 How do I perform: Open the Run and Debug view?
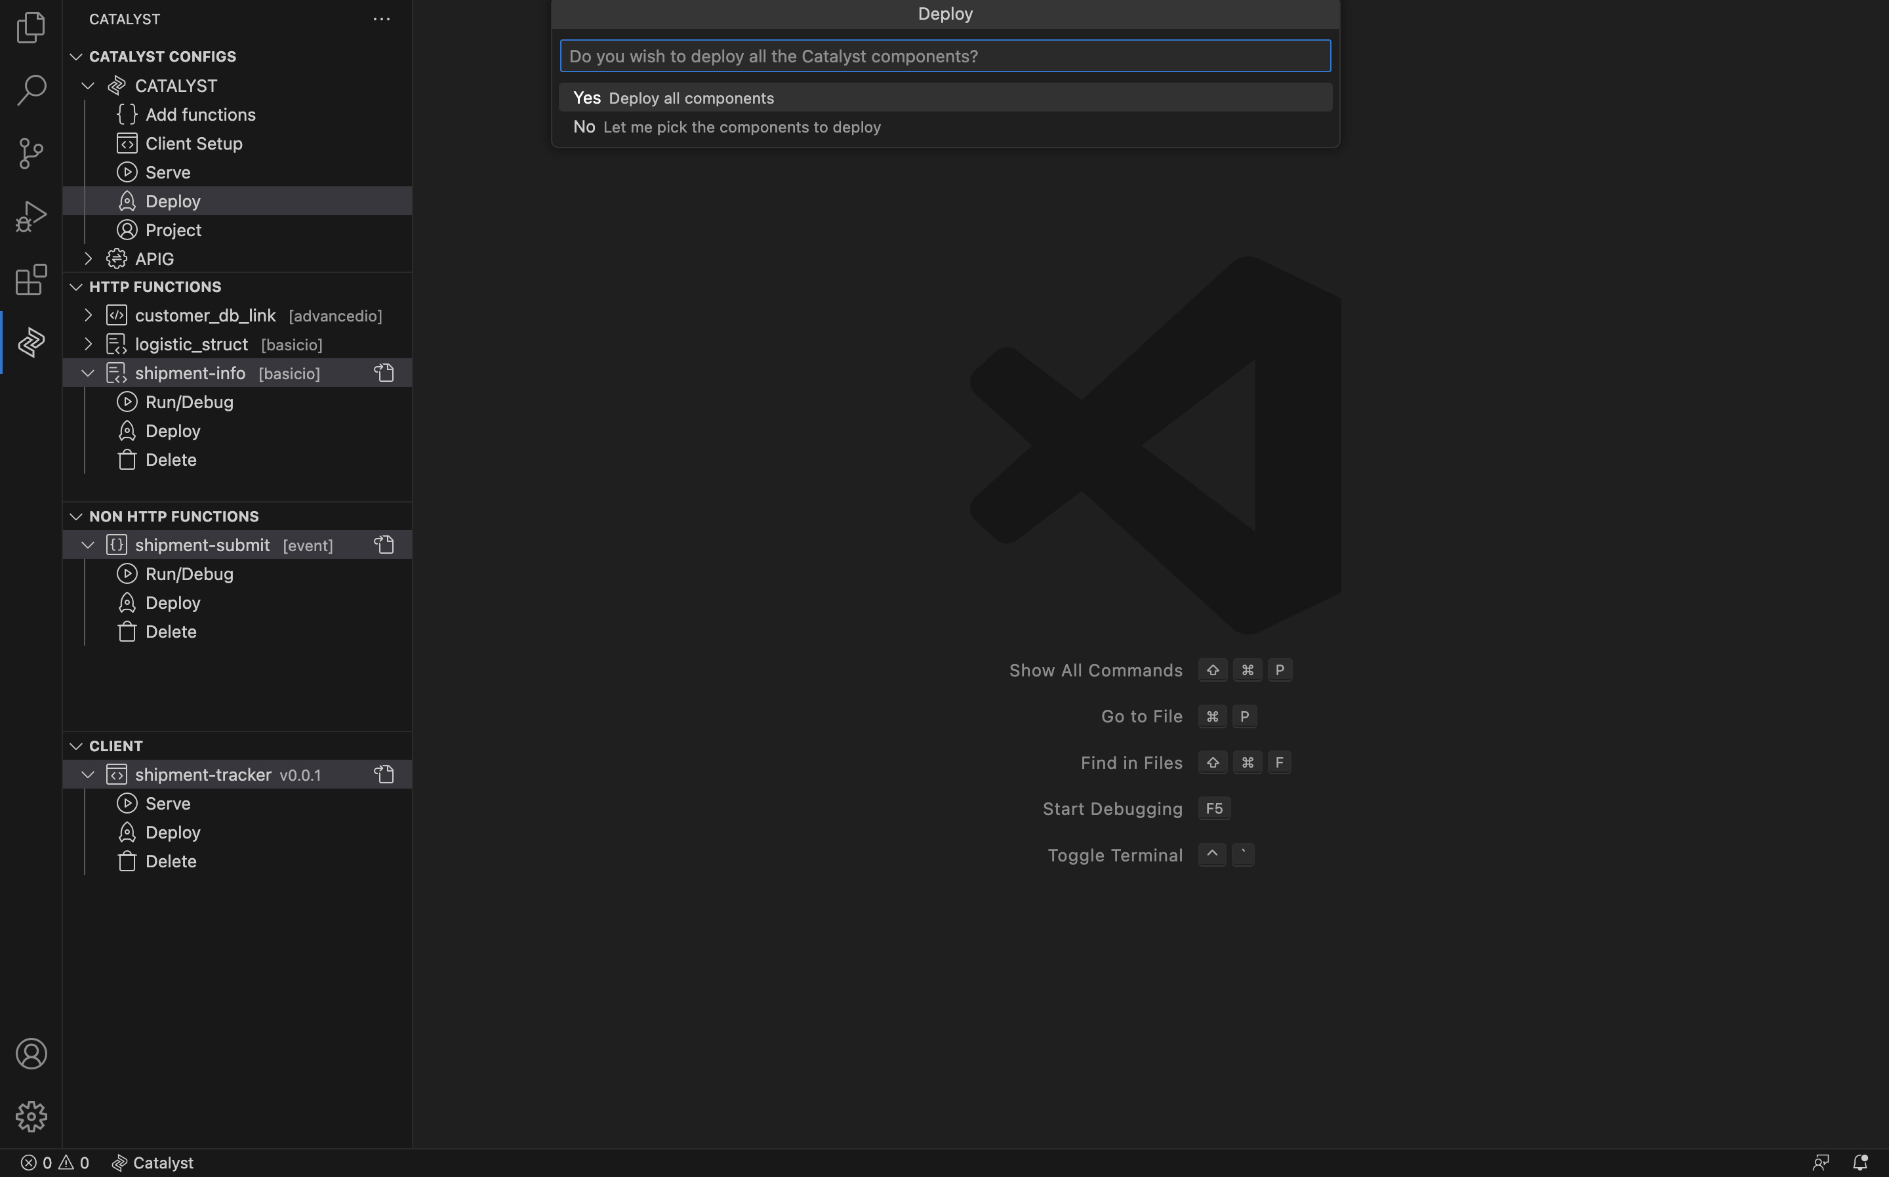31,217
